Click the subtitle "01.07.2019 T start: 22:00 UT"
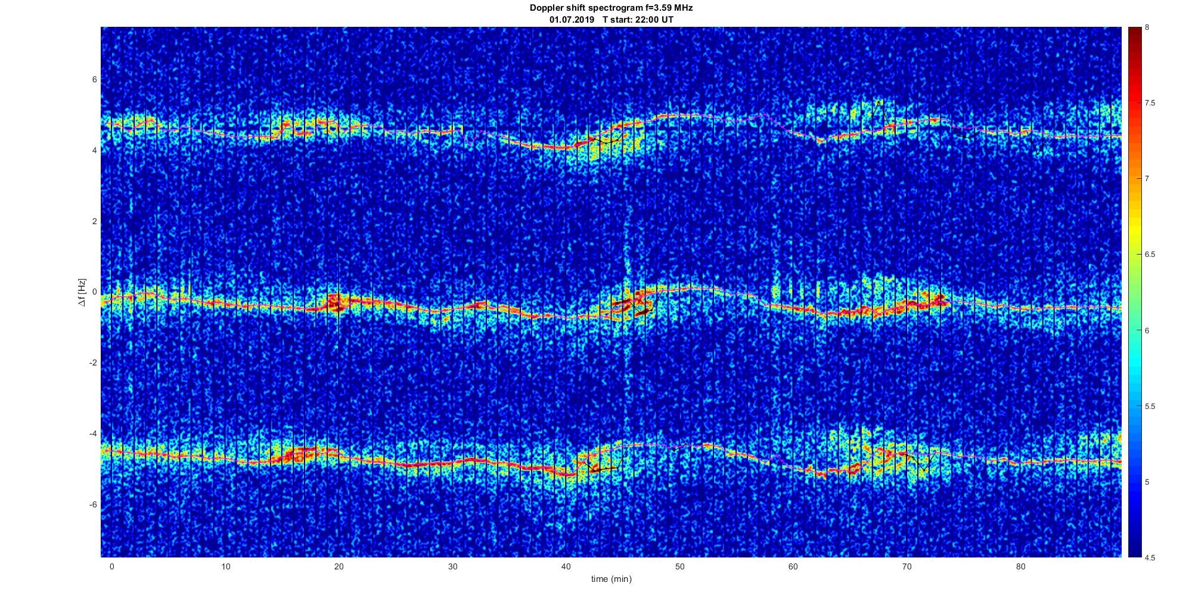The height and width of the screenshot is (598, 1192). coord(611,20)
